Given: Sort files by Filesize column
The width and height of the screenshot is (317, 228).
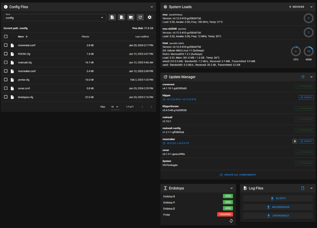Looking at the screenshot, I should tap(85, 37).
